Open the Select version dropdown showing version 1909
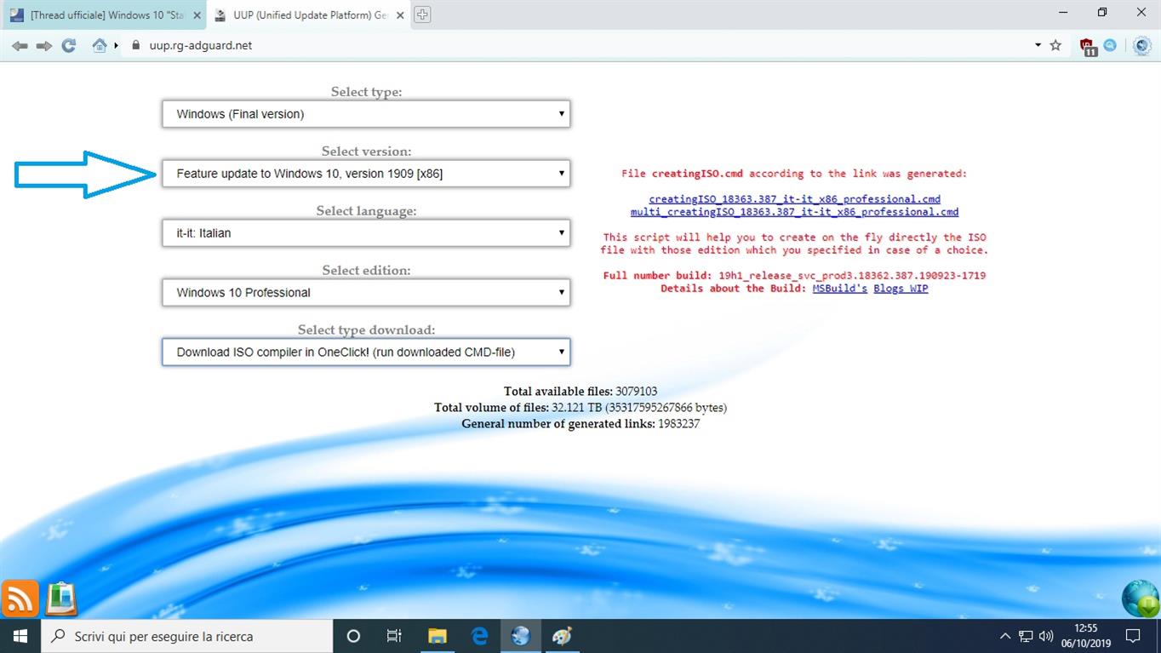The width and height of the screenshot is (1161, 653). click(x=366, y=174)
